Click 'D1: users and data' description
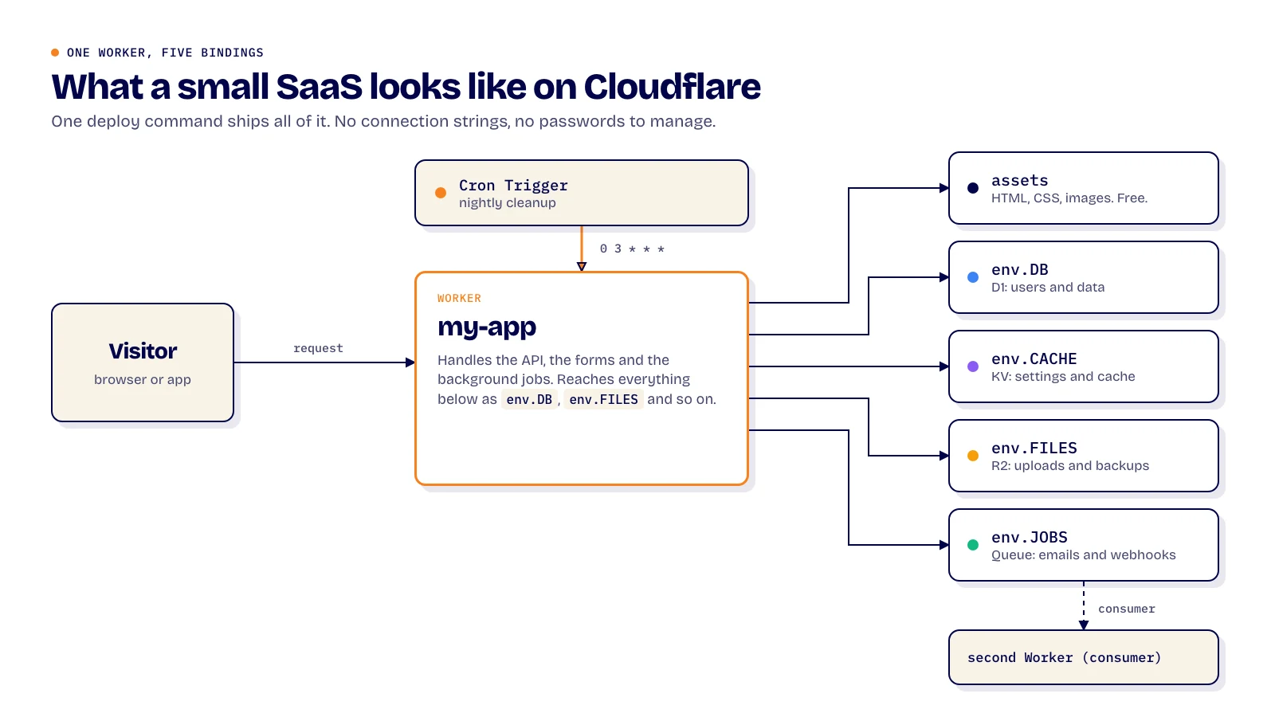 tap(1048, 288)
